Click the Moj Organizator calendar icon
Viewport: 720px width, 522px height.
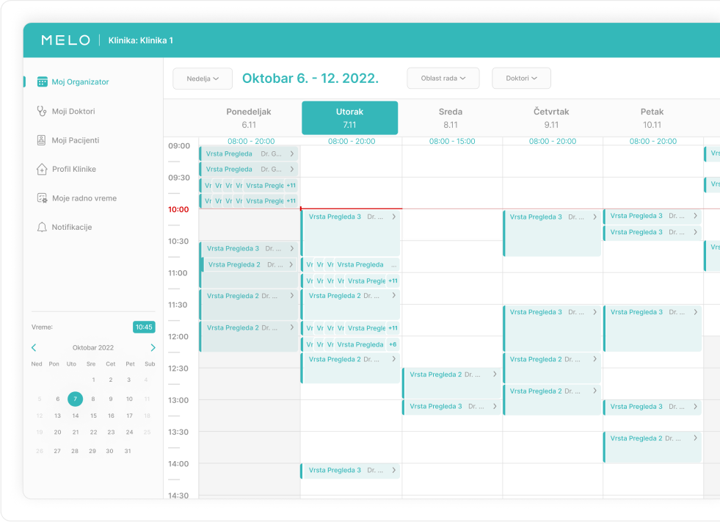click(42, 82)
